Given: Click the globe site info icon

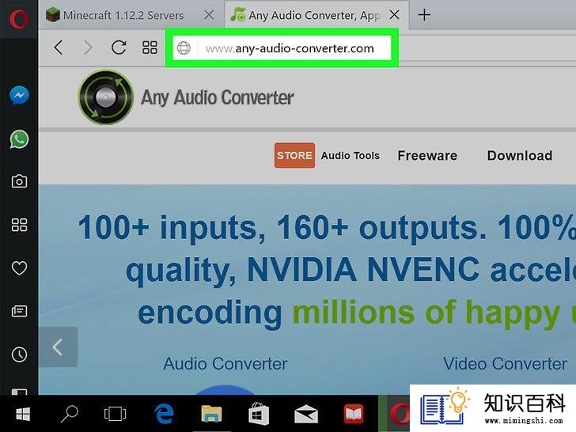Looking at the screenshot, I should (x=184, y=47).
